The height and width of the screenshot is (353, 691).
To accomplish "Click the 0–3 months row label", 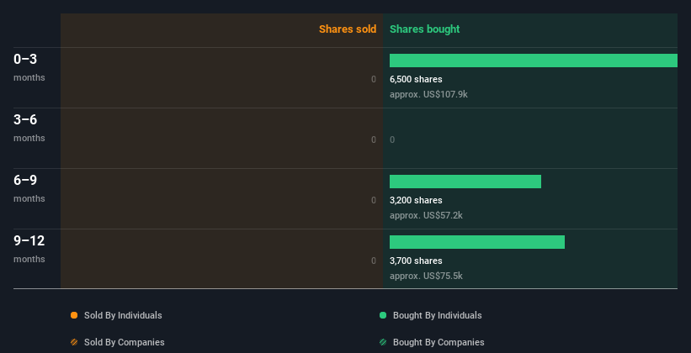I will coord(29,67).
